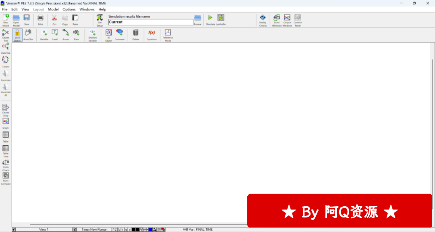The image size is (435, 232).
Task: Open the Times New Roman font selector
Action: tap(94, 230)
